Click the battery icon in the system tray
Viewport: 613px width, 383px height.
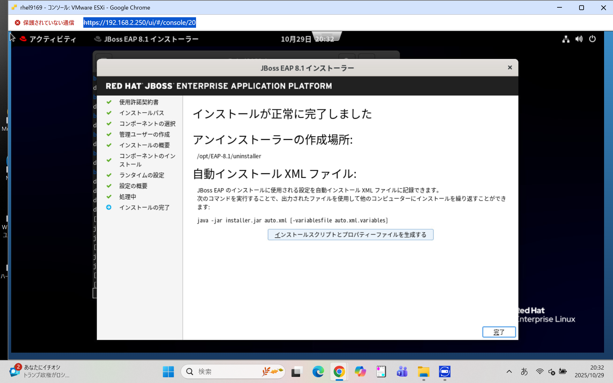563,372
